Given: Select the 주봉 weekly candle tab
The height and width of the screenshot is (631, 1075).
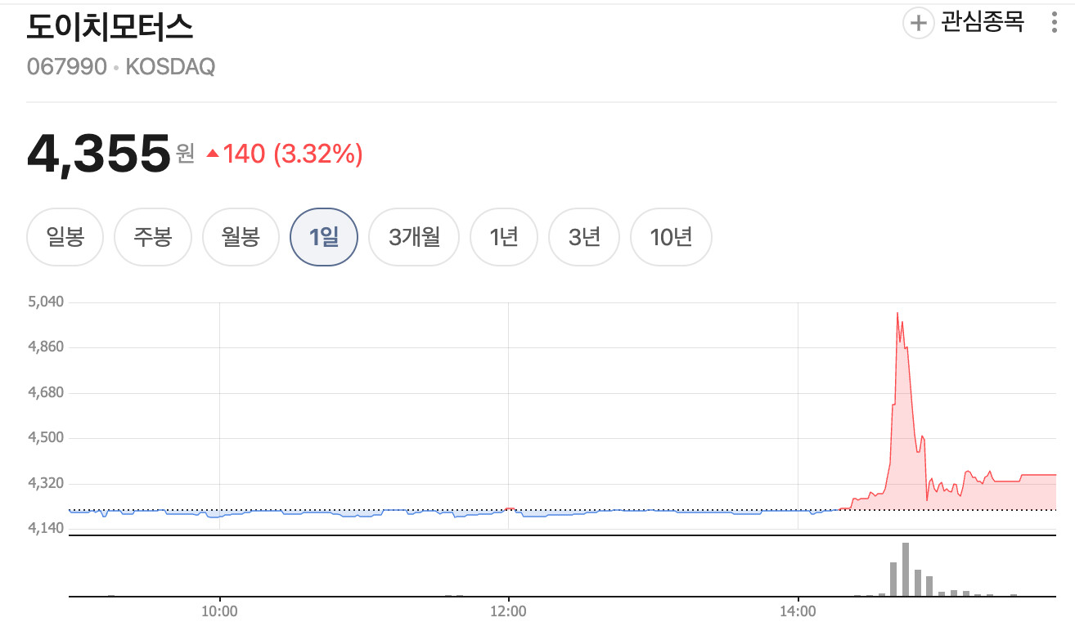Looking at the screenshot, I should point(153,238).
